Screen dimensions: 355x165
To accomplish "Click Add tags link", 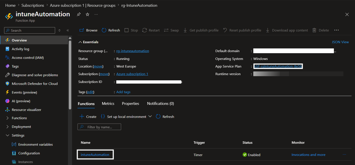I will pos(123,92).
